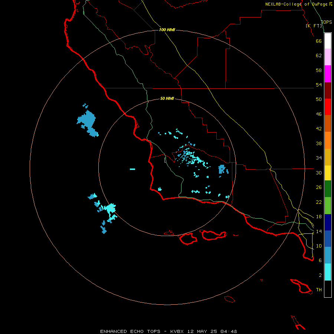Image resolution: width=334 pixels, height=334 pixels.
Task: Click the 34 value on legend scale
Action: coord(319,158)
